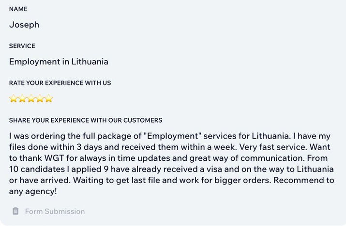
Task: Click the SERVICE field label
Action: click(22, 46)
